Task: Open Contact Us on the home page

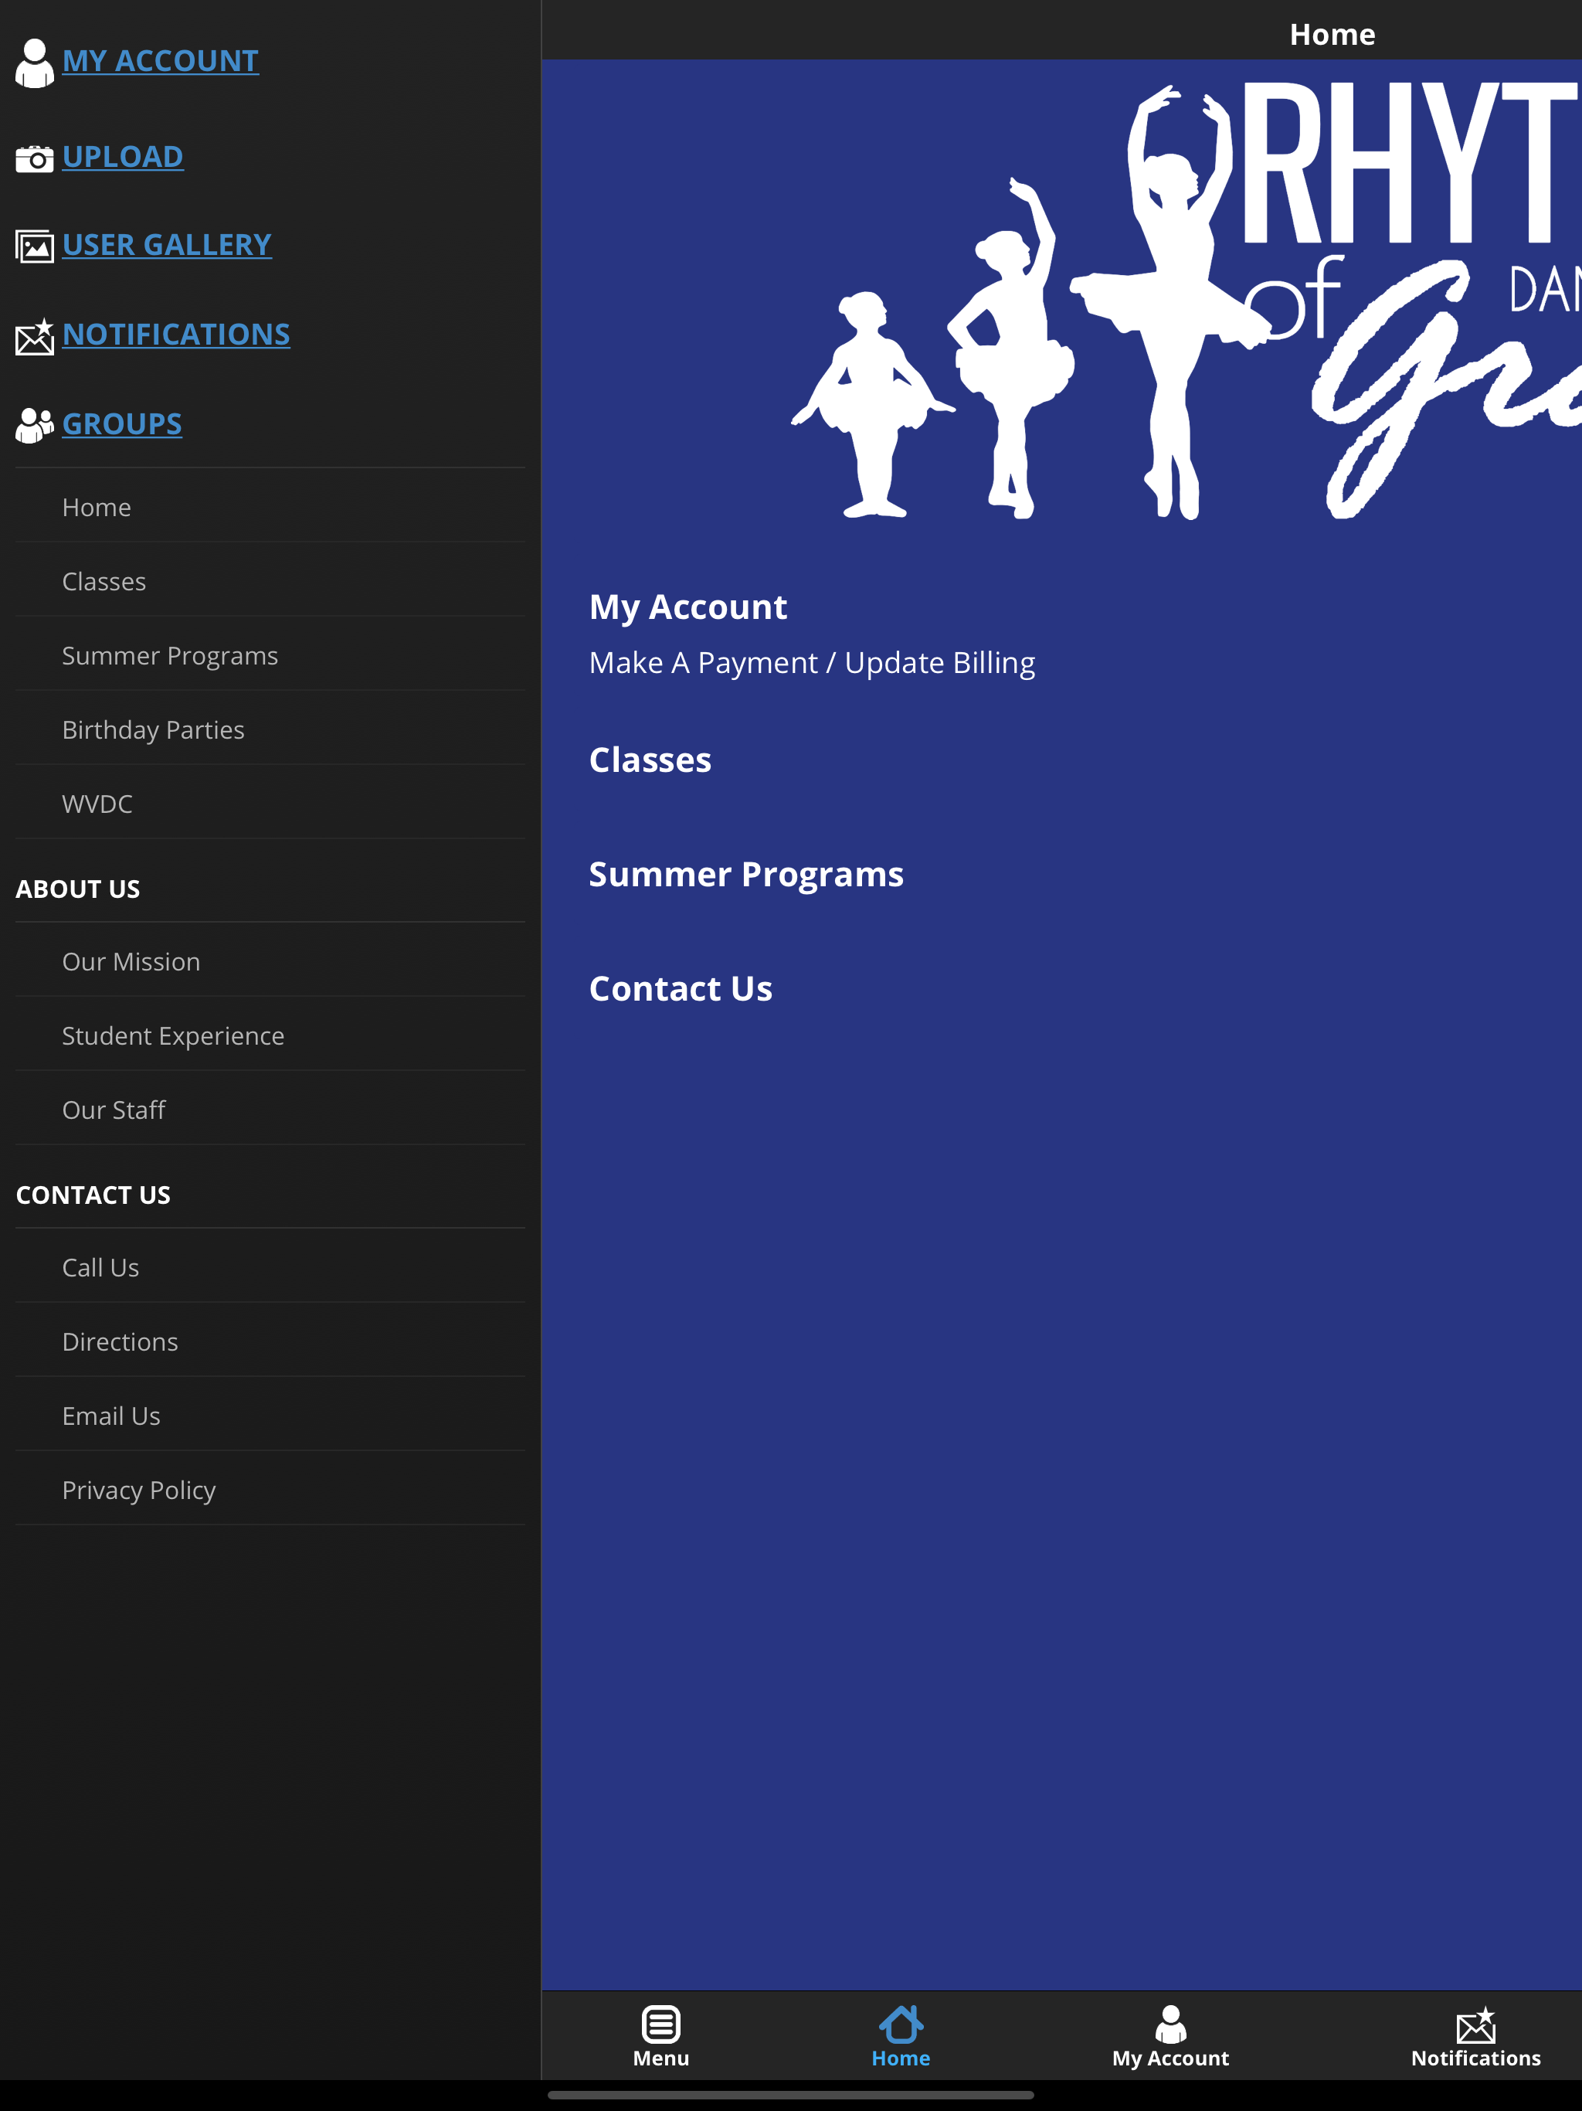Action: (x=681, y=989)
